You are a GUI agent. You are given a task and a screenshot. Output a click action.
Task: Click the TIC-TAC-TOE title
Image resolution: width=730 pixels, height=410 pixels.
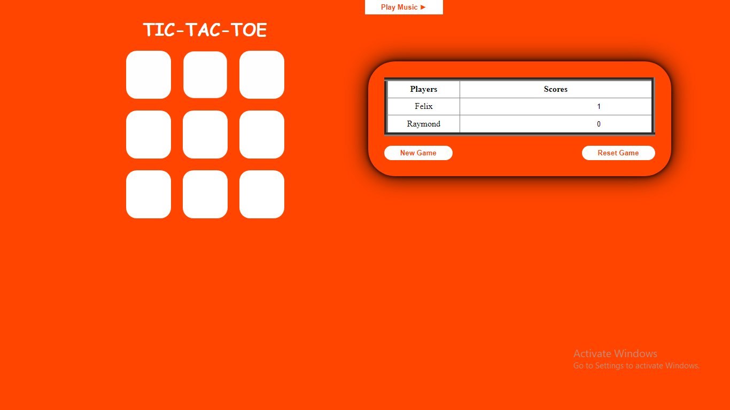(x=205, y=30)
